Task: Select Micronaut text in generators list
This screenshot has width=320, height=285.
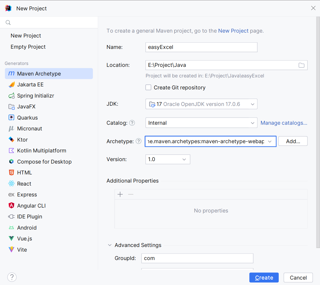Action: click(x=29, y=129)
